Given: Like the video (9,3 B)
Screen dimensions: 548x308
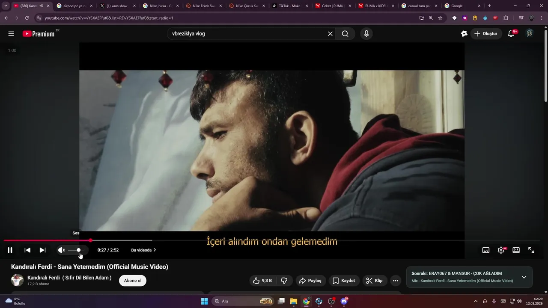Looking at the screenshot, I should (x=263, y=281).
